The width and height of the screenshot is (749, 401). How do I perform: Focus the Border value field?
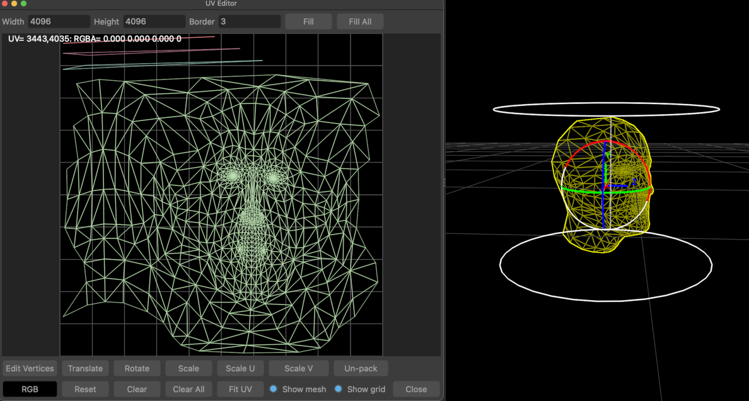coord(249,21)
